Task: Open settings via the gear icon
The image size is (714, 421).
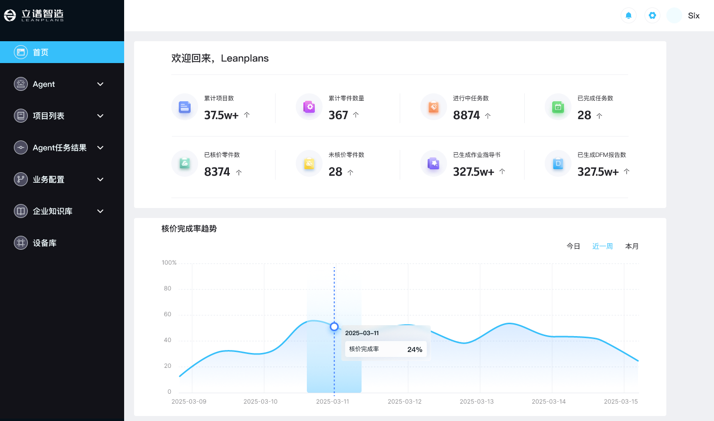Action: [652, 15]
